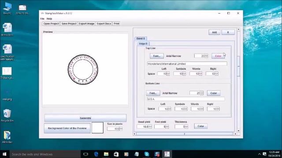Adjust Bottom Line Symbols space spinner
Viewport: 282px width, 158px height.
click(x=181, y=109)
